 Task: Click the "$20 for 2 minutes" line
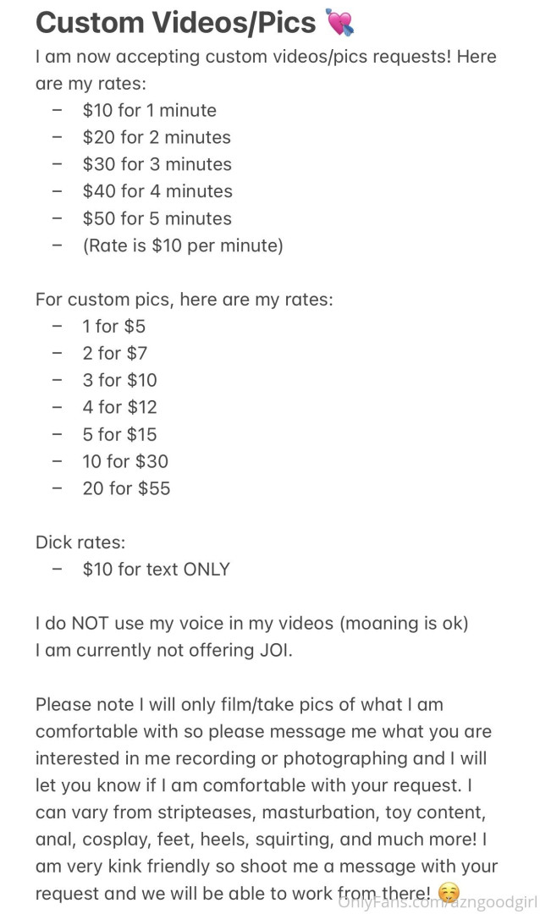[156, 137]
